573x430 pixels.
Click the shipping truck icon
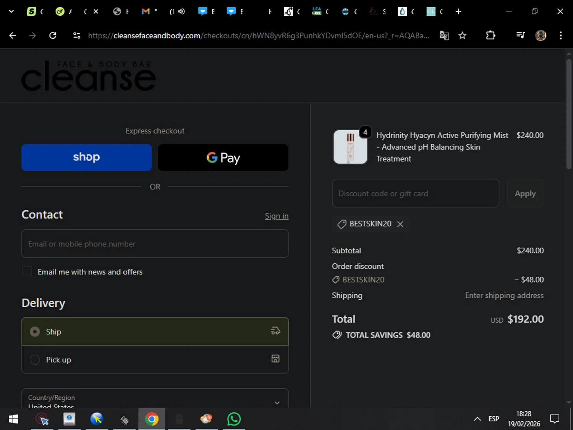275,331
